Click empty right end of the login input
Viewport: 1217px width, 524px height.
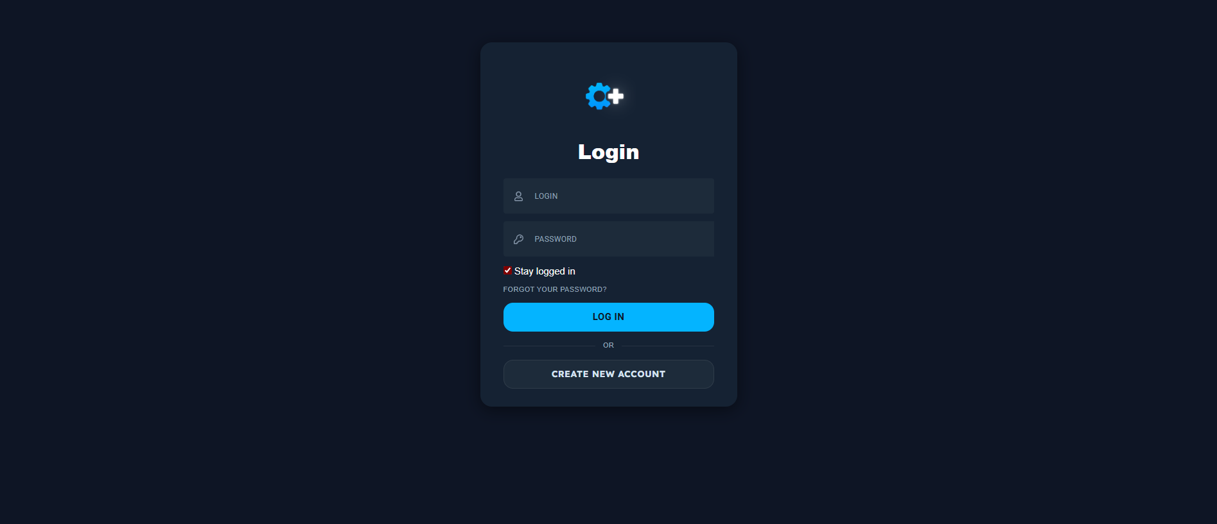click(x=681, y=196)
